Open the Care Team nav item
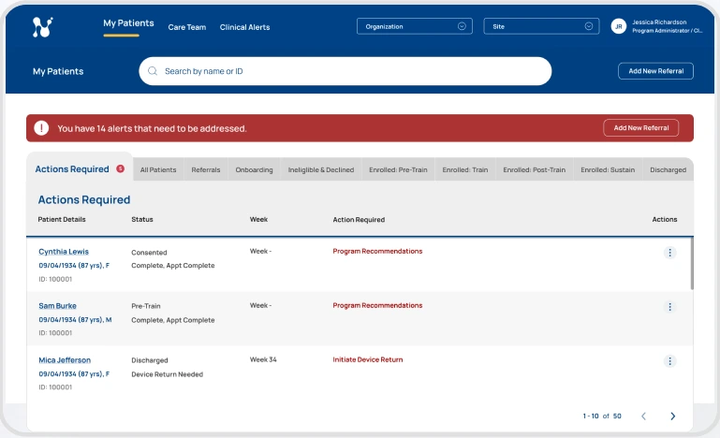This screenshot has width=720, height=438. [x=187, y=27]
